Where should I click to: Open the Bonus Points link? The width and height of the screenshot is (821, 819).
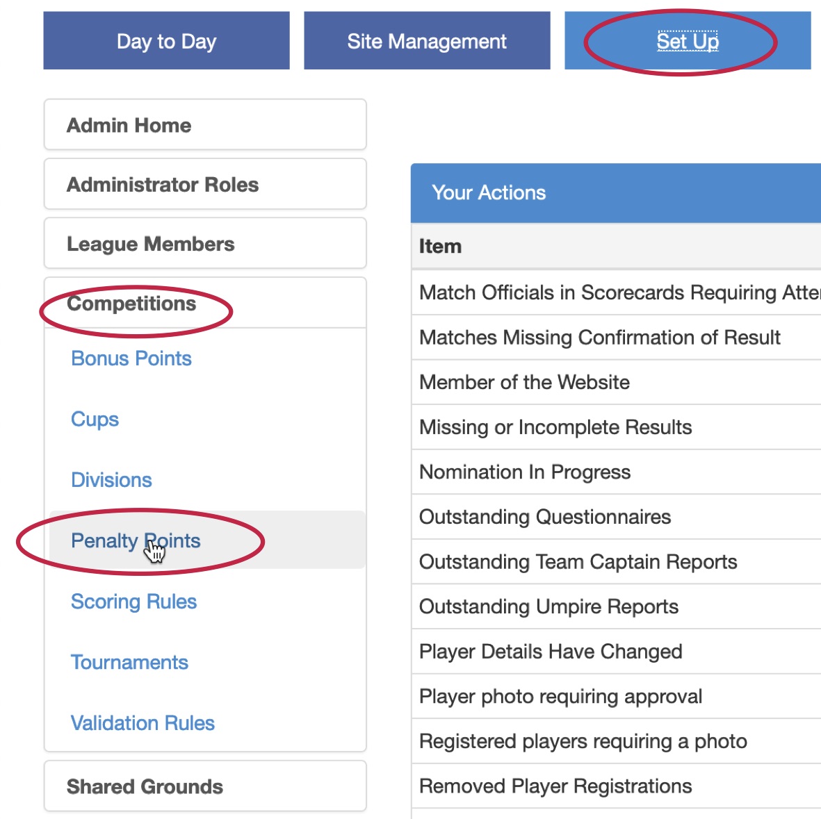coord(131,358)
